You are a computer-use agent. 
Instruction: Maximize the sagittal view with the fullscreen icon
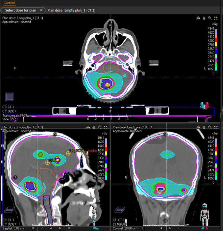click(x=105, y=127)
